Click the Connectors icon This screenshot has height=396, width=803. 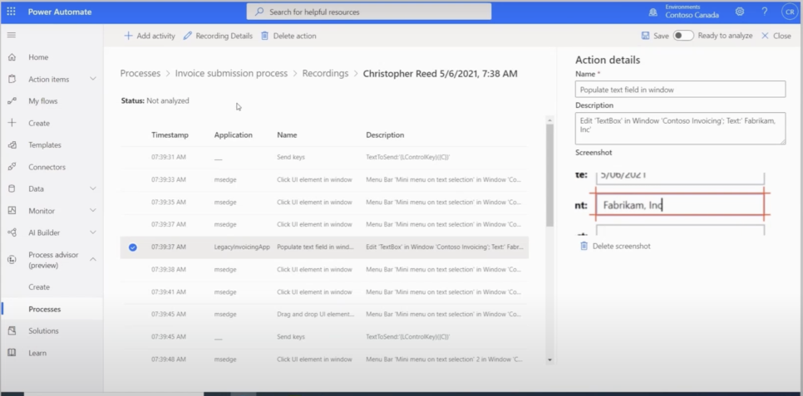[x=12, y=167]
